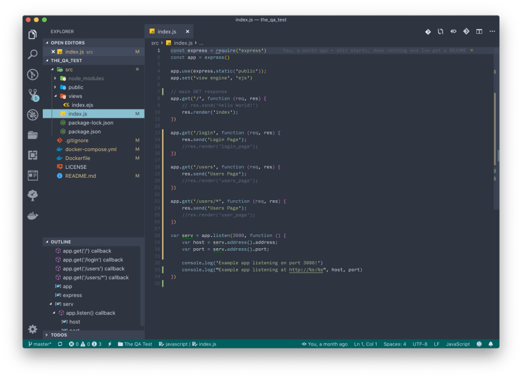Screen dimensions: 522x378
Task: Open the More Actions ellipsis menu
Action: (x=492, y=31)
